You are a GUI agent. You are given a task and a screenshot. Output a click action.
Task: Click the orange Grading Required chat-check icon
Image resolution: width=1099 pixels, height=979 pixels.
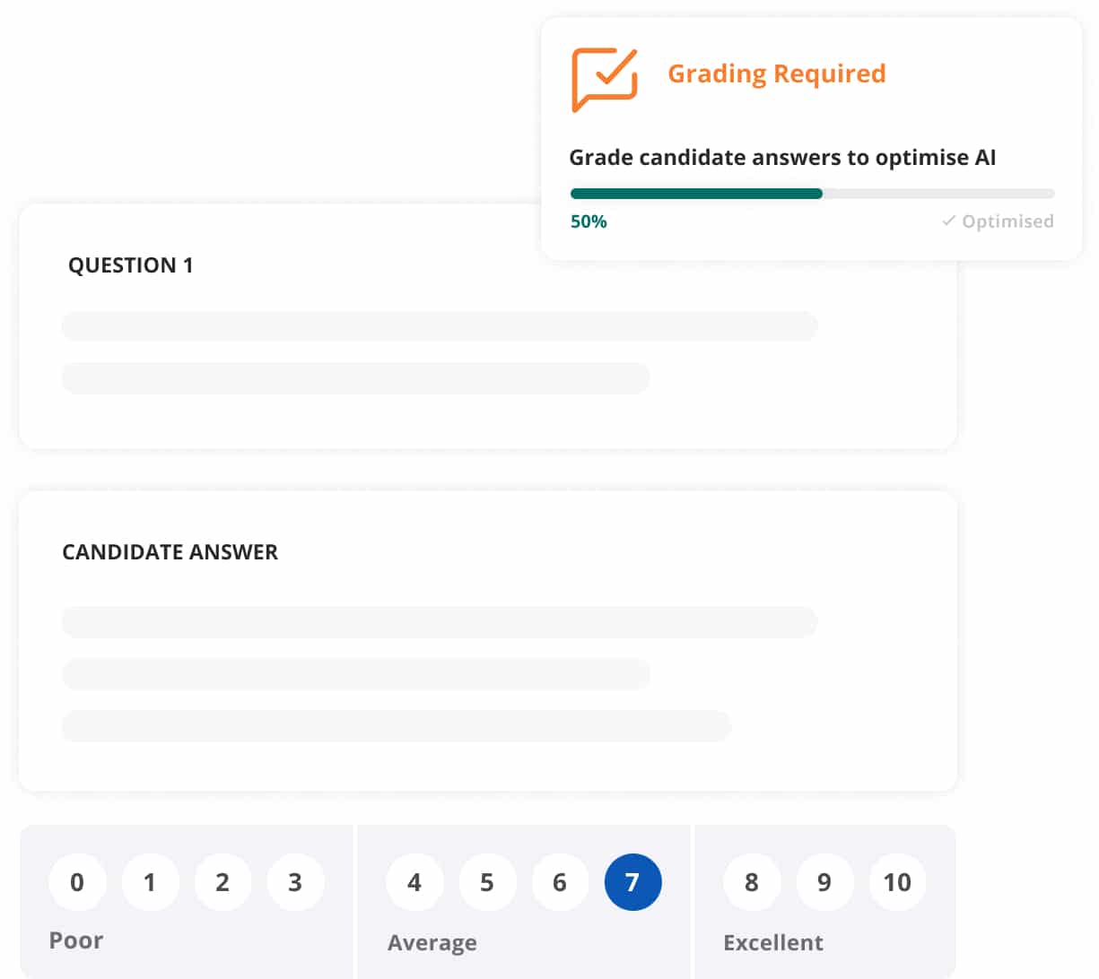(x=605, y=79)
